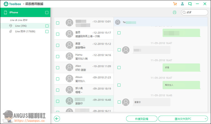The width and height of the screenshot is (211, 124).
Task: Check the 韋恩 conversation checkbox
Action: click(57, 34)
